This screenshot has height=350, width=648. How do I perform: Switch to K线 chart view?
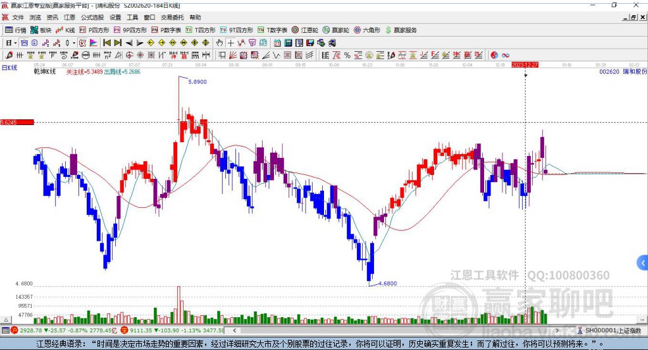click(x=65, y=30)
